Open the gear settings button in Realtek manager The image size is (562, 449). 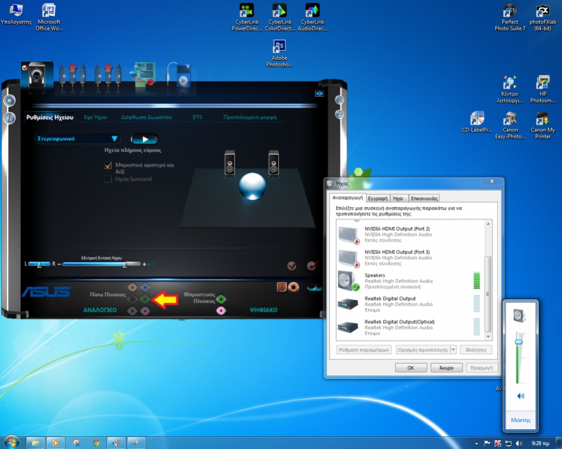10,100
